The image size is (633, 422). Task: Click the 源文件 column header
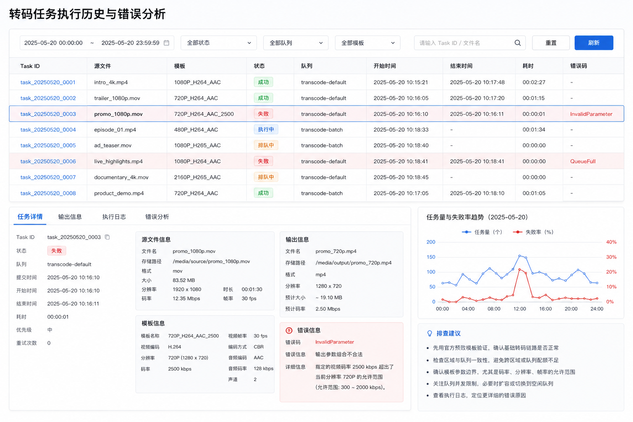tap(103, 66)
